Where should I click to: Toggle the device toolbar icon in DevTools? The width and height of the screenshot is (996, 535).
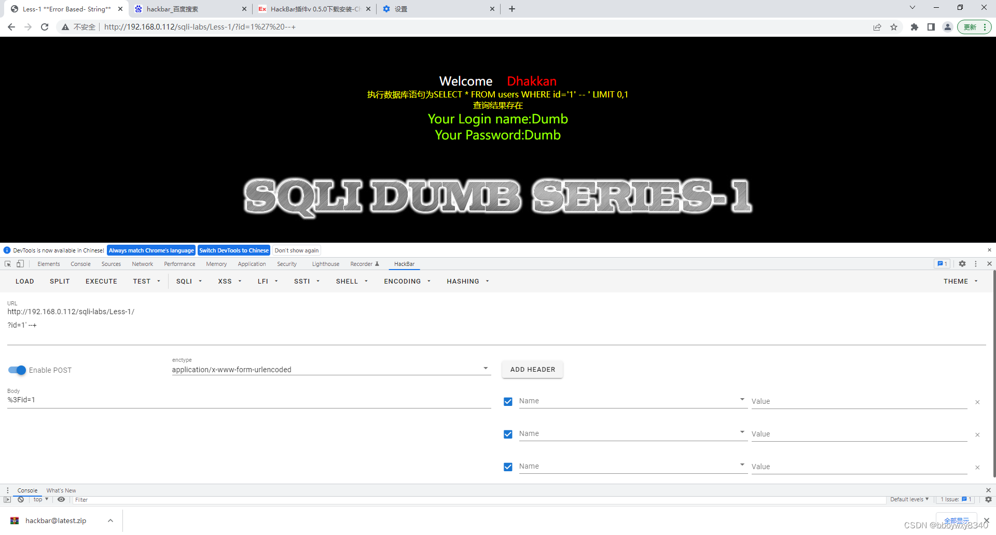[20, 264]
